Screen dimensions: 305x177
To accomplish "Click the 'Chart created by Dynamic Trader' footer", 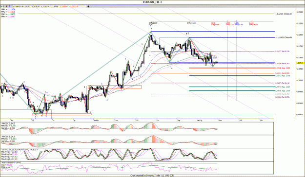I will click(152, 176).
